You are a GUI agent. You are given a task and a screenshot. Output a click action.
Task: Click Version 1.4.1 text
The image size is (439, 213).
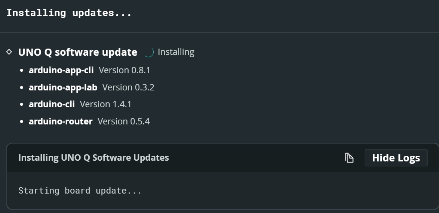click(x=105, y=104)
